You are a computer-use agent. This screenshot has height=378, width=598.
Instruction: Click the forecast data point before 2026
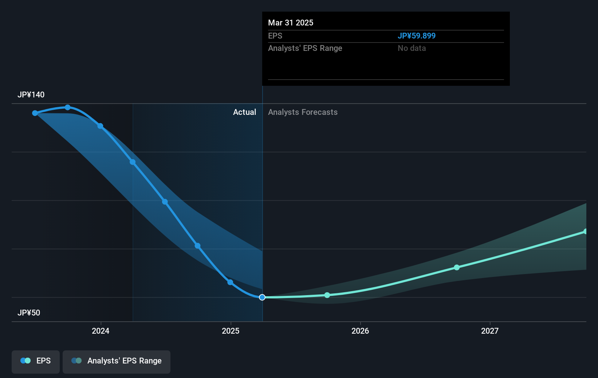point(327,295)
